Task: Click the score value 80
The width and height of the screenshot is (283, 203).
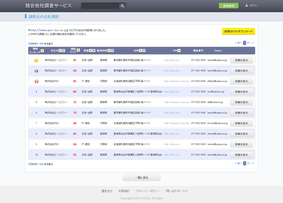Action: (75, 92)
